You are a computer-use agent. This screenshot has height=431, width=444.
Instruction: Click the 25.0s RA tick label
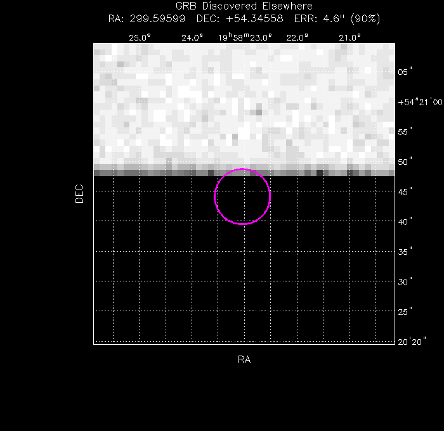pyautogui.click(x=140, y=37)
